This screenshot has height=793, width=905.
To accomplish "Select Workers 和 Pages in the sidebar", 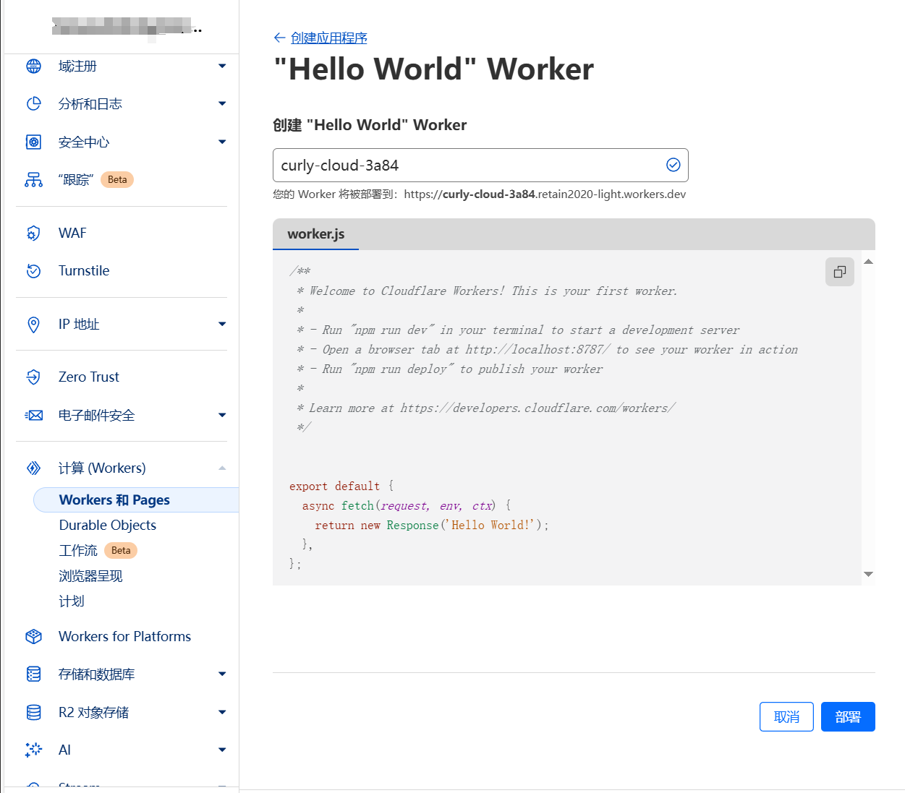I will [x=114, y=500].
